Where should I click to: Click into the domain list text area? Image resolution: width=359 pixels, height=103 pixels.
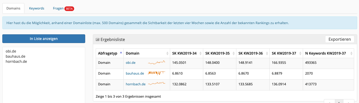[x=44, y=75]
